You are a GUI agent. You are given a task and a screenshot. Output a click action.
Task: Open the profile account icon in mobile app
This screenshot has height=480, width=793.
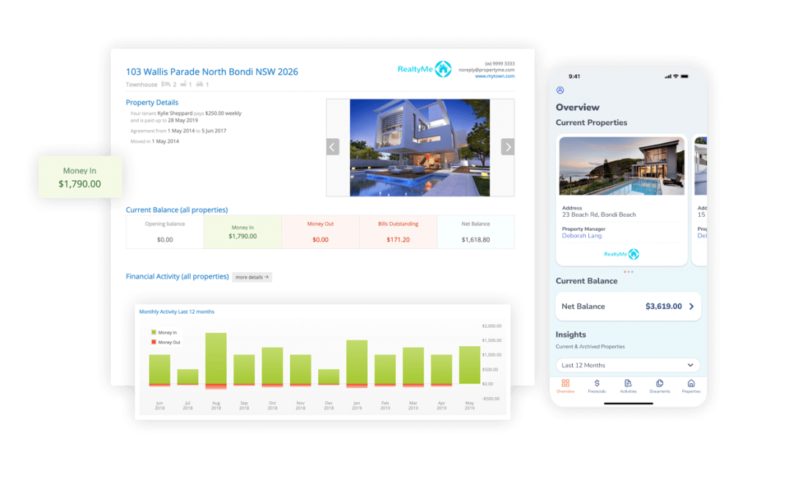coord(560,89)
